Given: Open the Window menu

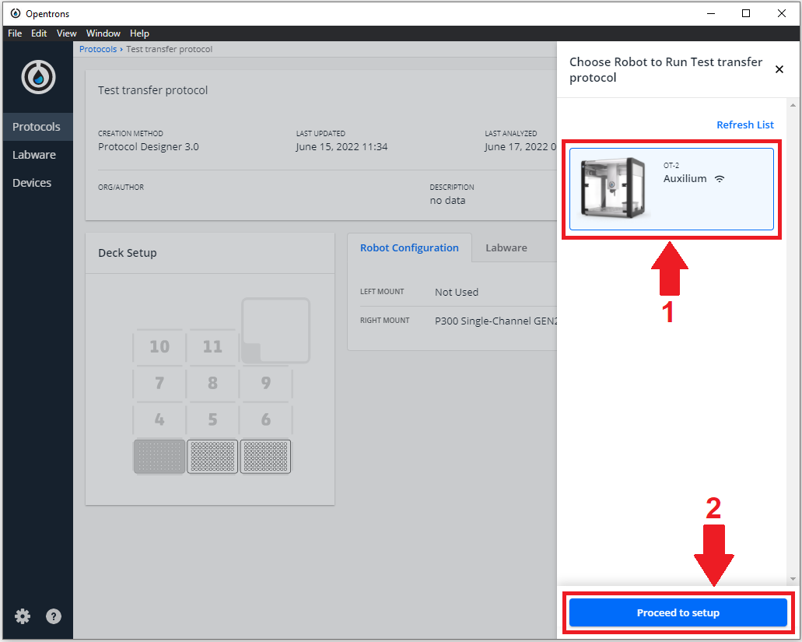Looking at the screenshot, I should click(103, 33).
